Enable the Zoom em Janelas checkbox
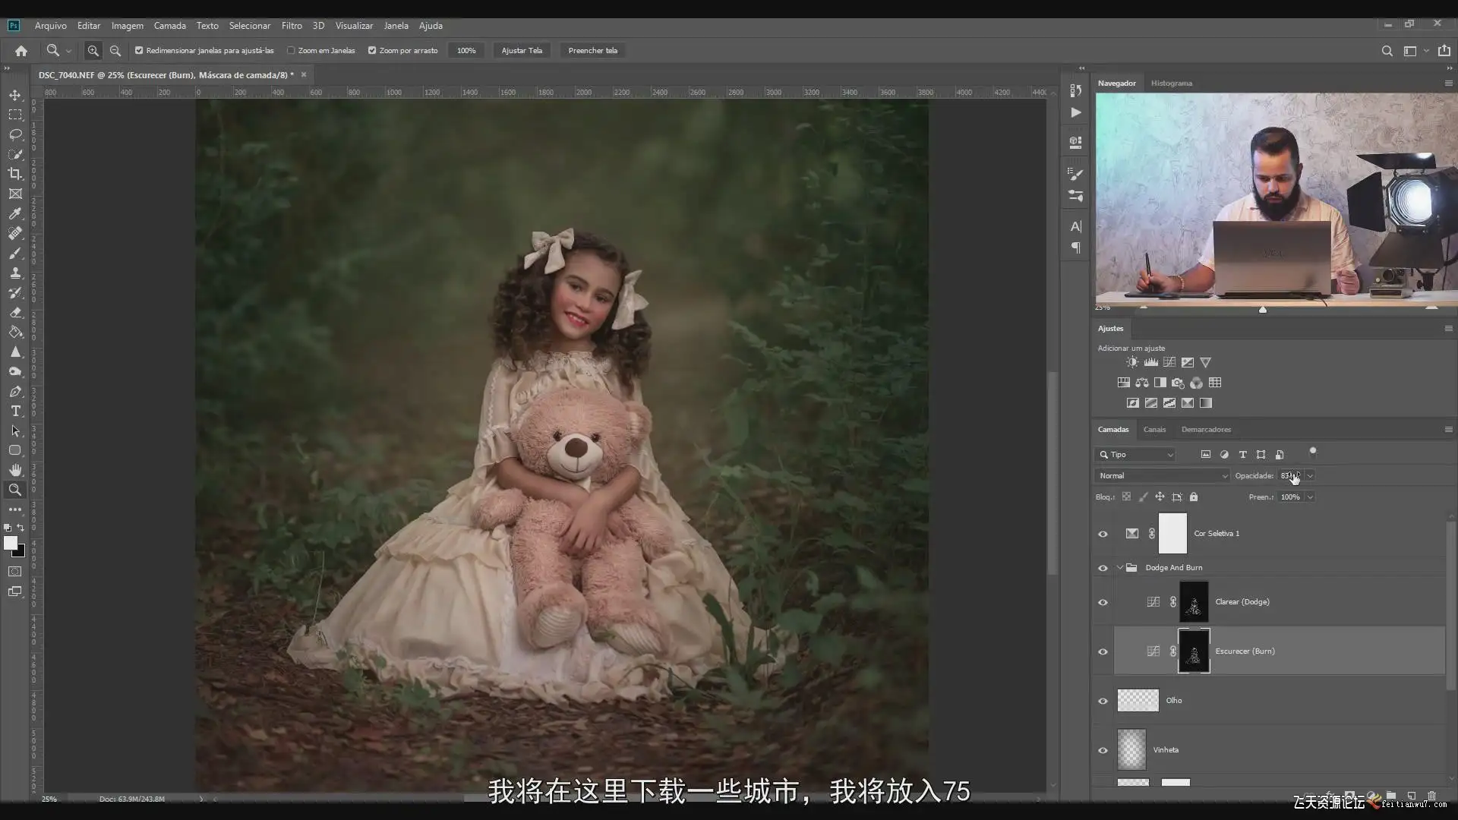Image resolution: width=1458 pixels, height=820 pixels. (x=291, y=51)
